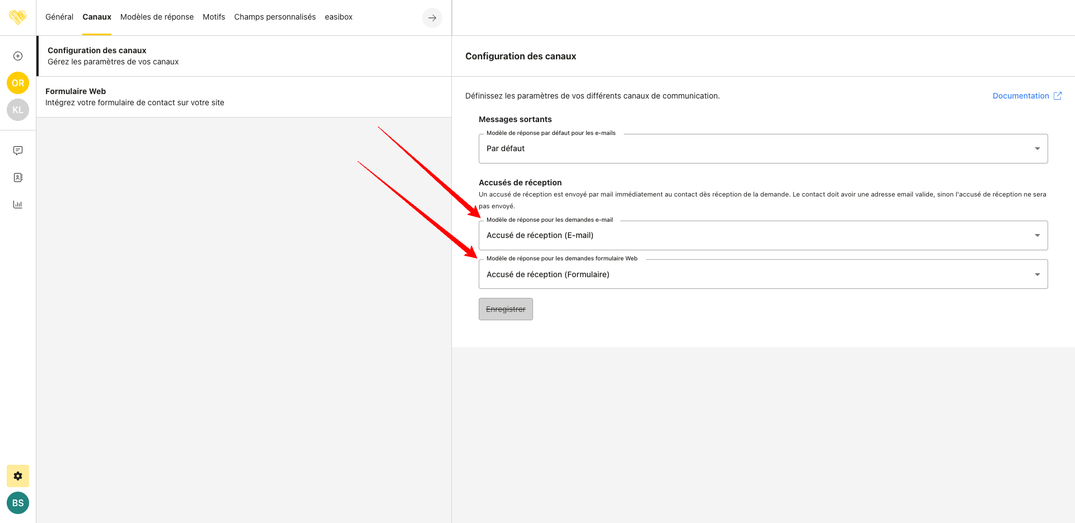Switch to the Général tab
The height and width of the screenshot is (523, 1075).
(x=59, y=17)
